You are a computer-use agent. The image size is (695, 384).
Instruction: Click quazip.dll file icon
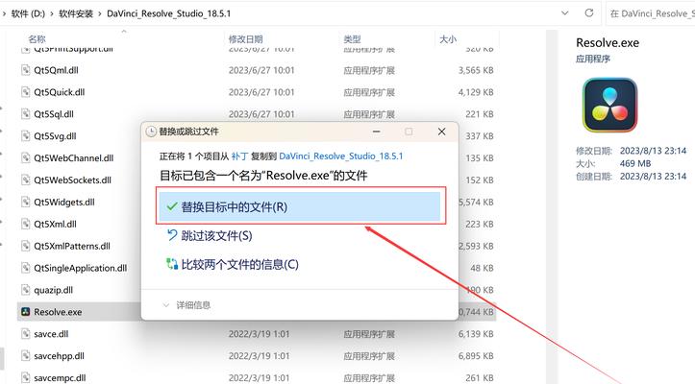click(x=26, y=290)
